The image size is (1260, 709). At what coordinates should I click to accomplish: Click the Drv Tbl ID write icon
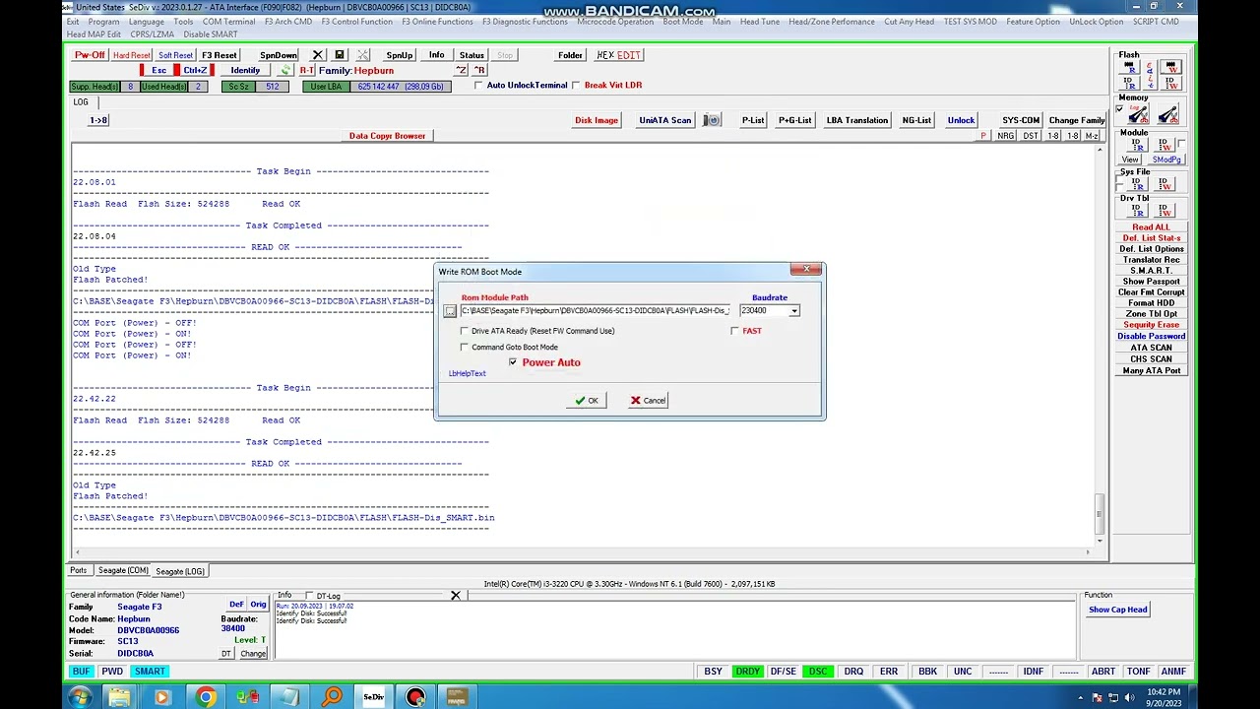pos(1164,211)
